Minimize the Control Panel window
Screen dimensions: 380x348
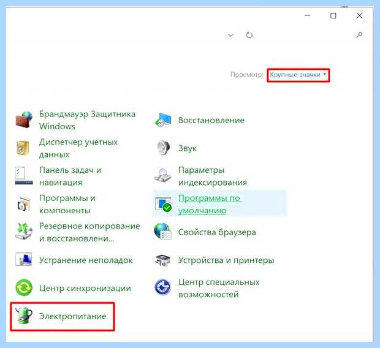pos(308,15)
